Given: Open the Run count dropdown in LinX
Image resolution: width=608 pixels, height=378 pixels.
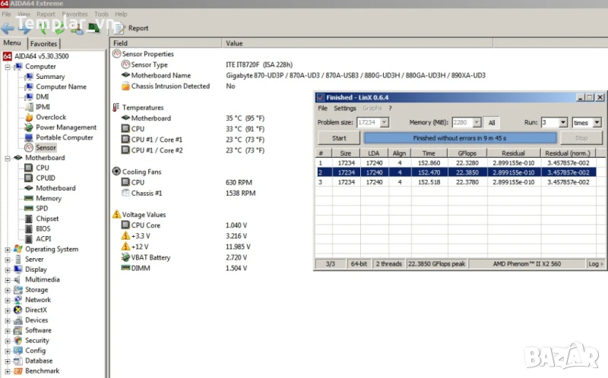Looking at the screenshot, I should pyautogui.click(x=563, y=122).
